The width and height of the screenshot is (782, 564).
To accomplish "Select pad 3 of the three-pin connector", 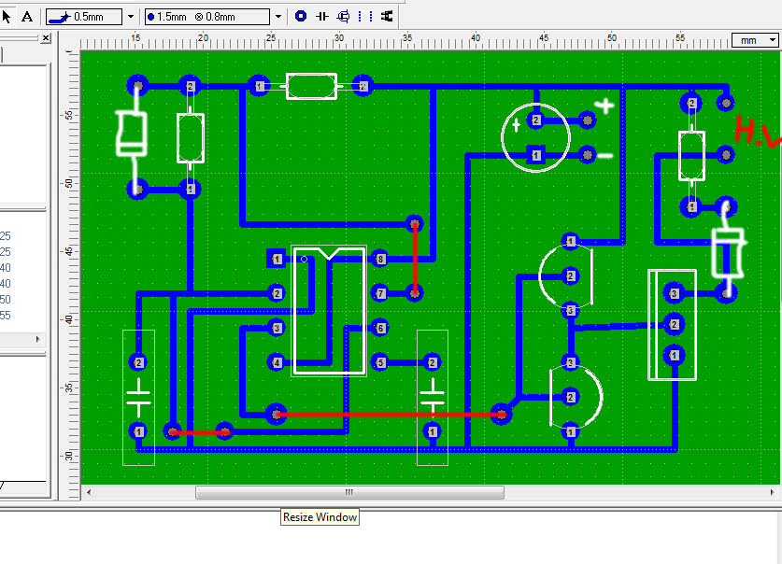I will tap(674, 293).
